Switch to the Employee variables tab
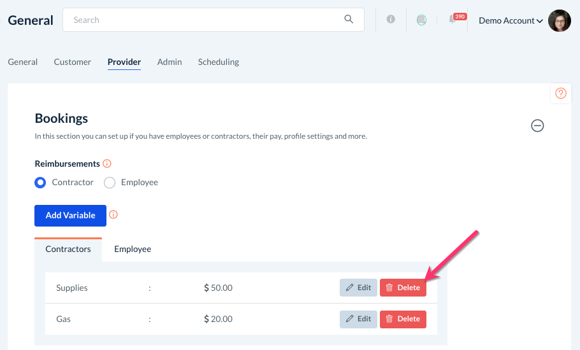The width and height of the screenshot is (580, 350). coord(133,249)
